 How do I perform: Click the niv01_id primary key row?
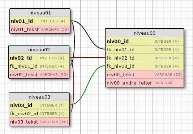(x=40, y=21)
